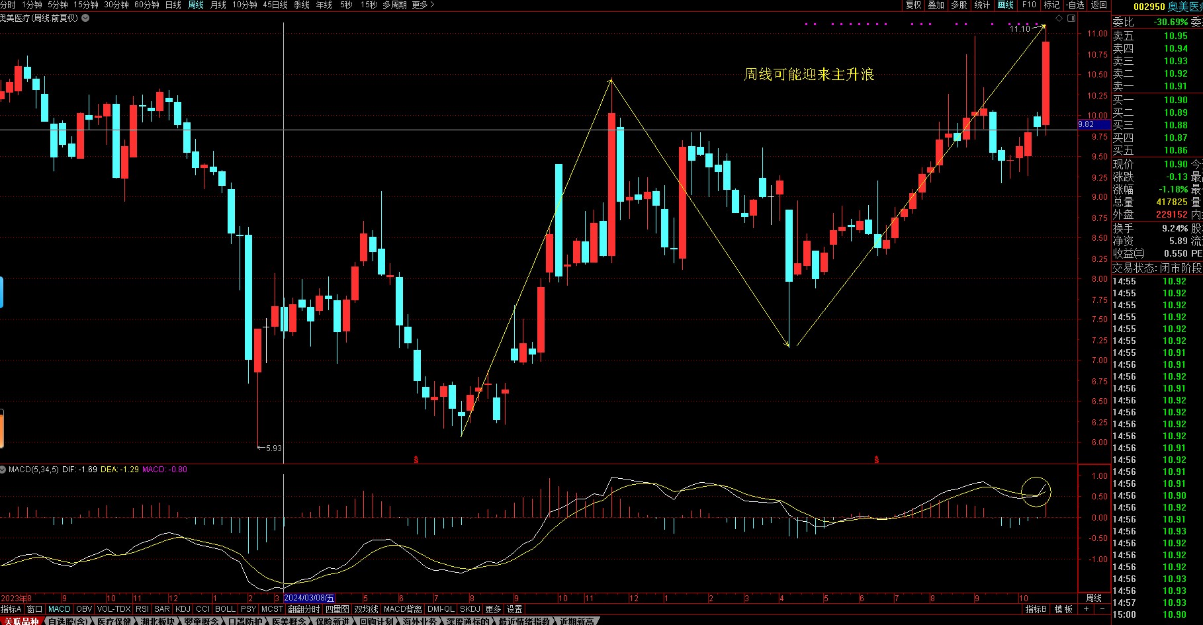Screen dimensions: 1203x625
Task: Switch to 10分钟 period
Action: click(245, 5)
